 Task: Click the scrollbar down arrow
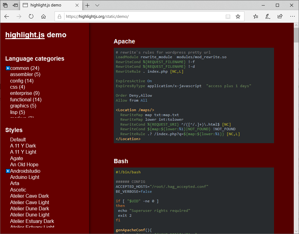(296, 232)
